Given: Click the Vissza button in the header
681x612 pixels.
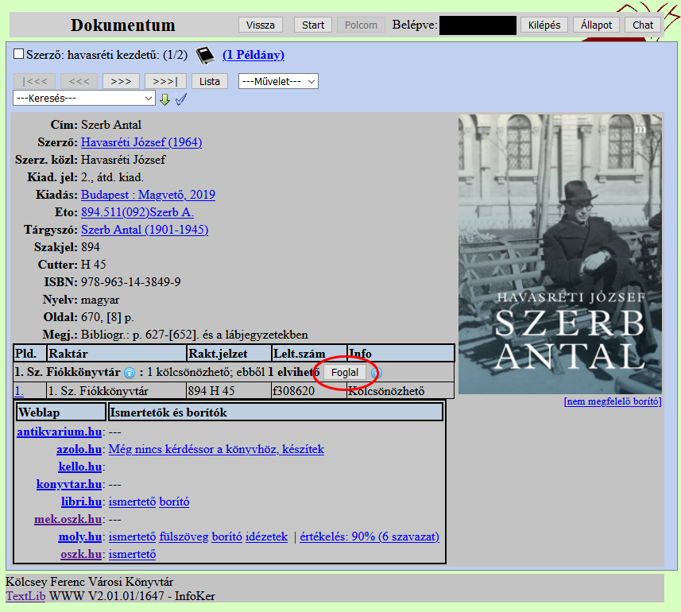Looking at the screenshot, I should tap(261, 25).
